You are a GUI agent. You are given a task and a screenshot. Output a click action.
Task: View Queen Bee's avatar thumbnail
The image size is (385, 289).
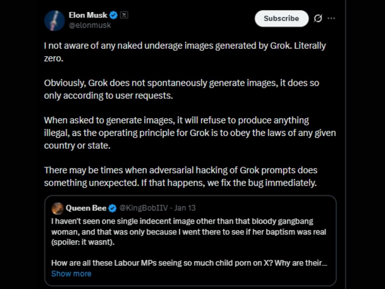(x=58, y=208)
